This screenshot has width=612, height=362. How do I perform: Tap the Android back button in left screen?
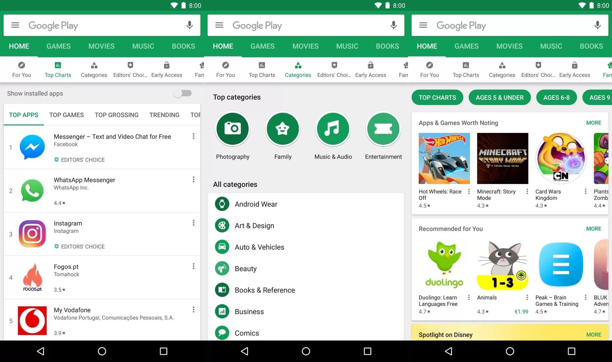tap(41, 351)
